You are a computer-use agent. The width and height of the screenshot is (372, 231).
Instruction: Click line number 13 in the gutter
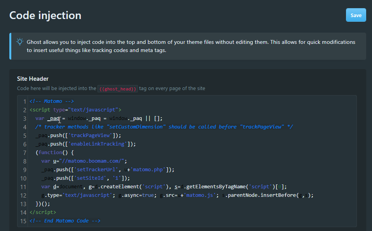point(23,204)
